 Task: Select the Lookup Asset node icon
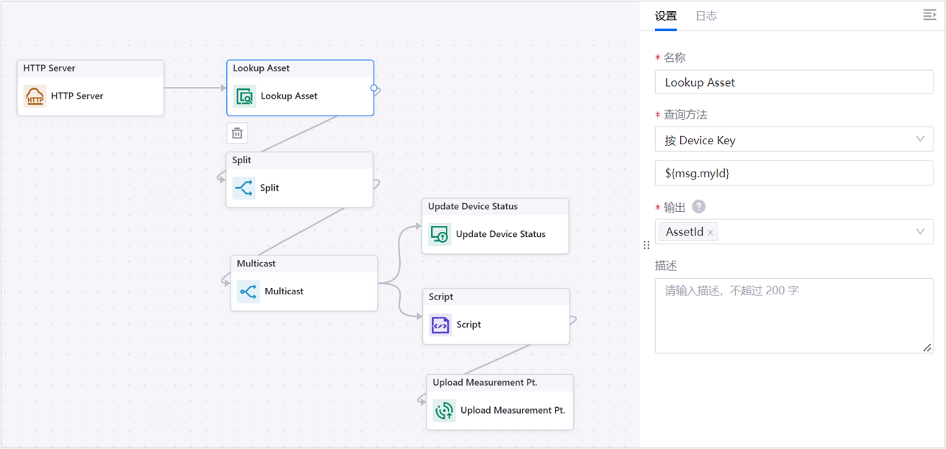pos(245,96)
